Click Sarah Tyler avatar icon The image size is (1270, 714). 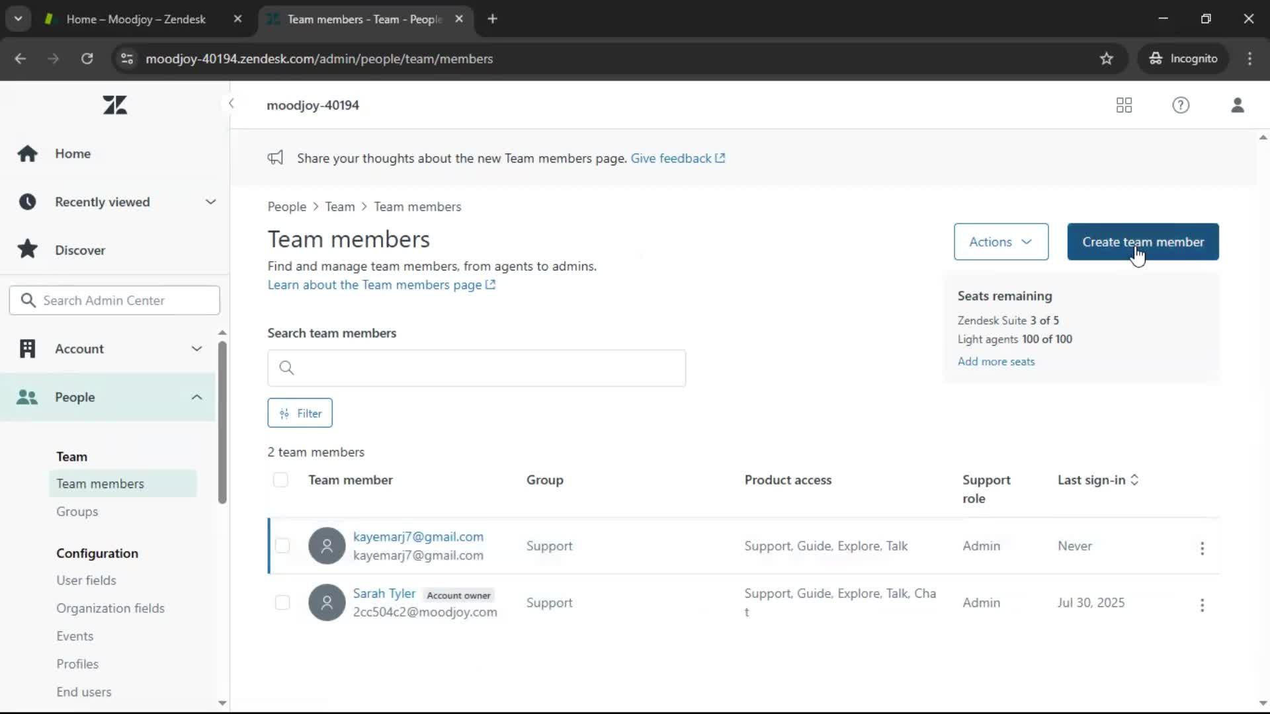[327, 602]
